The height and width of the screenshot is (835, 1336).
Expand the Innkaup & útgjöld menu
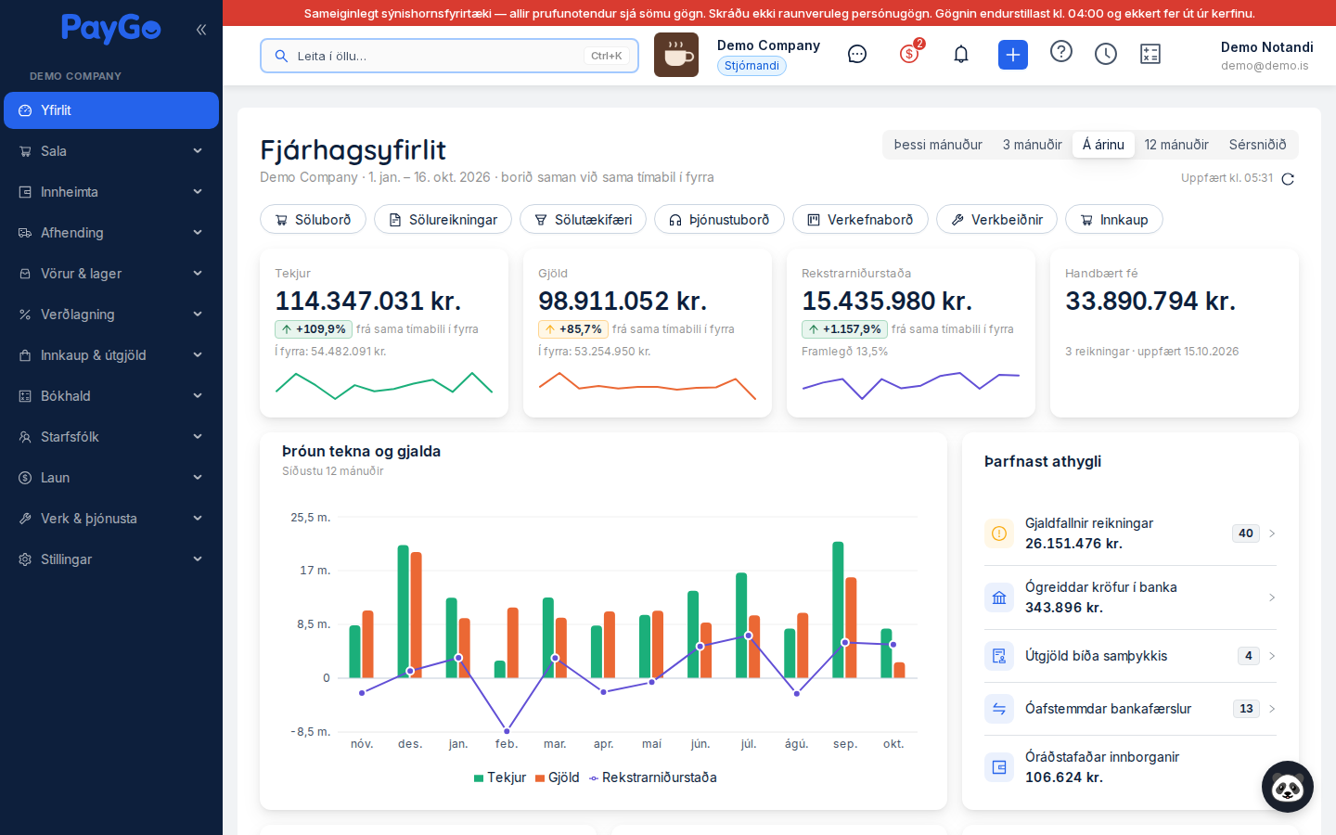click(111, 355)
